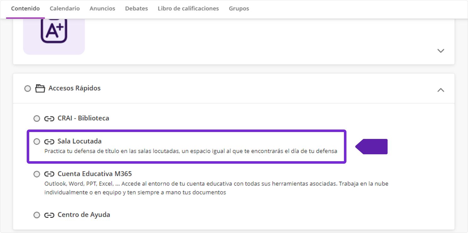
Task: Go to the Debates tab
Action: pos(136,8)
